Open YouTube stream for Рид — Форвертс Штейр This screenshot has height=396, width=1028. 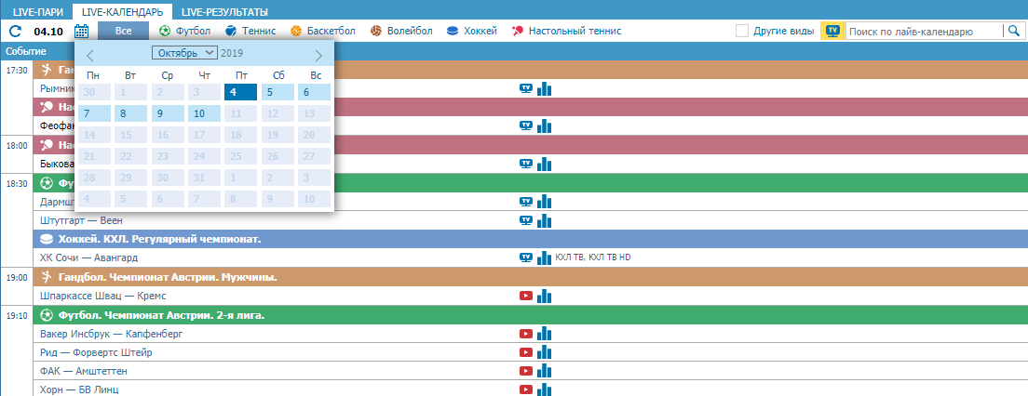point(526,353)
